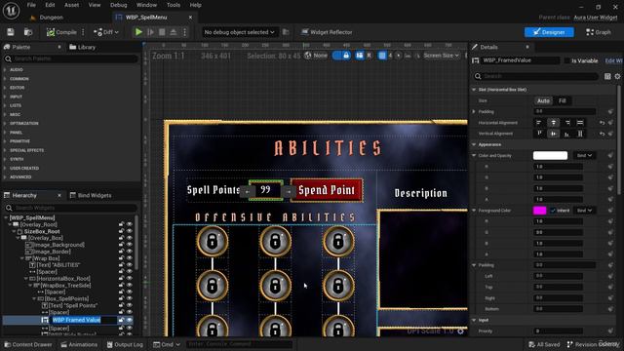Align horizontally to the left
The height and width of the screenshot is (351, 624).
(x=539, y=123)
